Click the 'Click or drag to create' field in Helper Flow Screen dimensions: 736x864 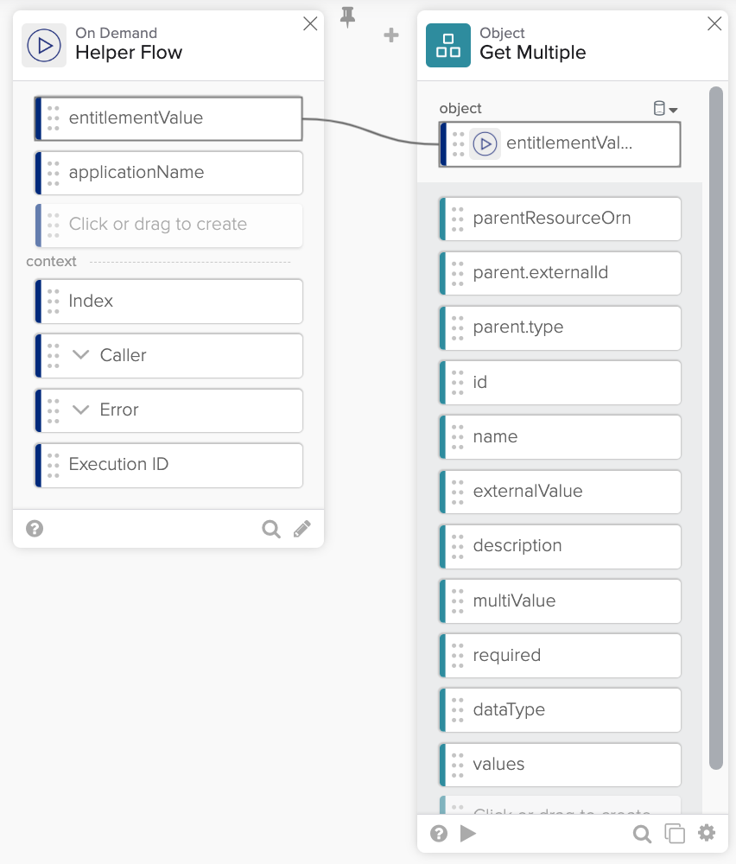click(x=168, y=225)
